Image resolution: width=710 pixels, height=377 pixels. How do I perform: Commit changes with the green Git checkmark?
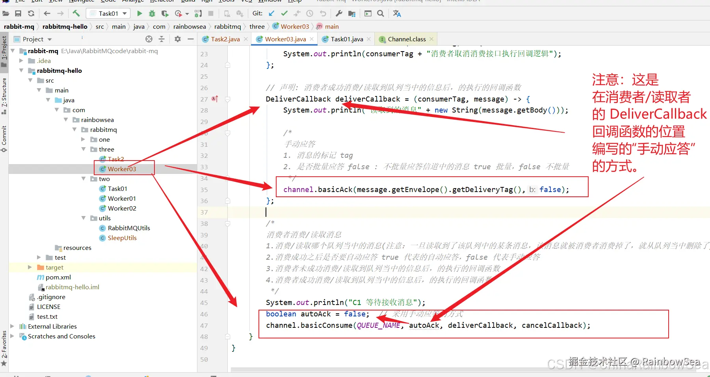284,14
